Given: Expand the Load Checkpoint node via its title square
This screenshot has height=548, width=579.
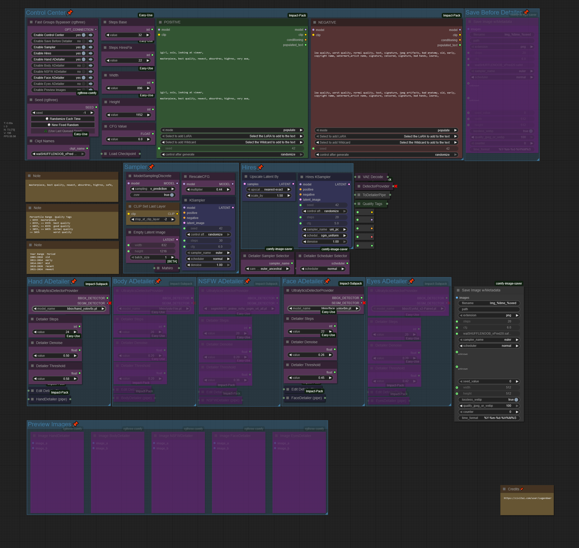Looking at the screenshot, I should (x=105, y=154).
